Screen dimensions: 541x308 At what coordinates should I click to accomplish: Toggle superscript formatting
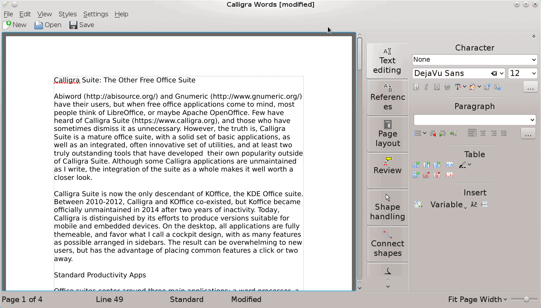point(487,87)
